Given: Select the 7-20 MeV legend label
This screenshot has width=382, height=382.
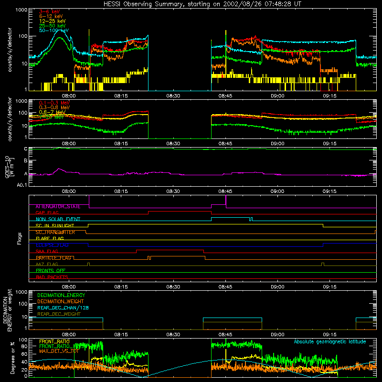Looking at the screenshot, I should [x=51, y=117].
